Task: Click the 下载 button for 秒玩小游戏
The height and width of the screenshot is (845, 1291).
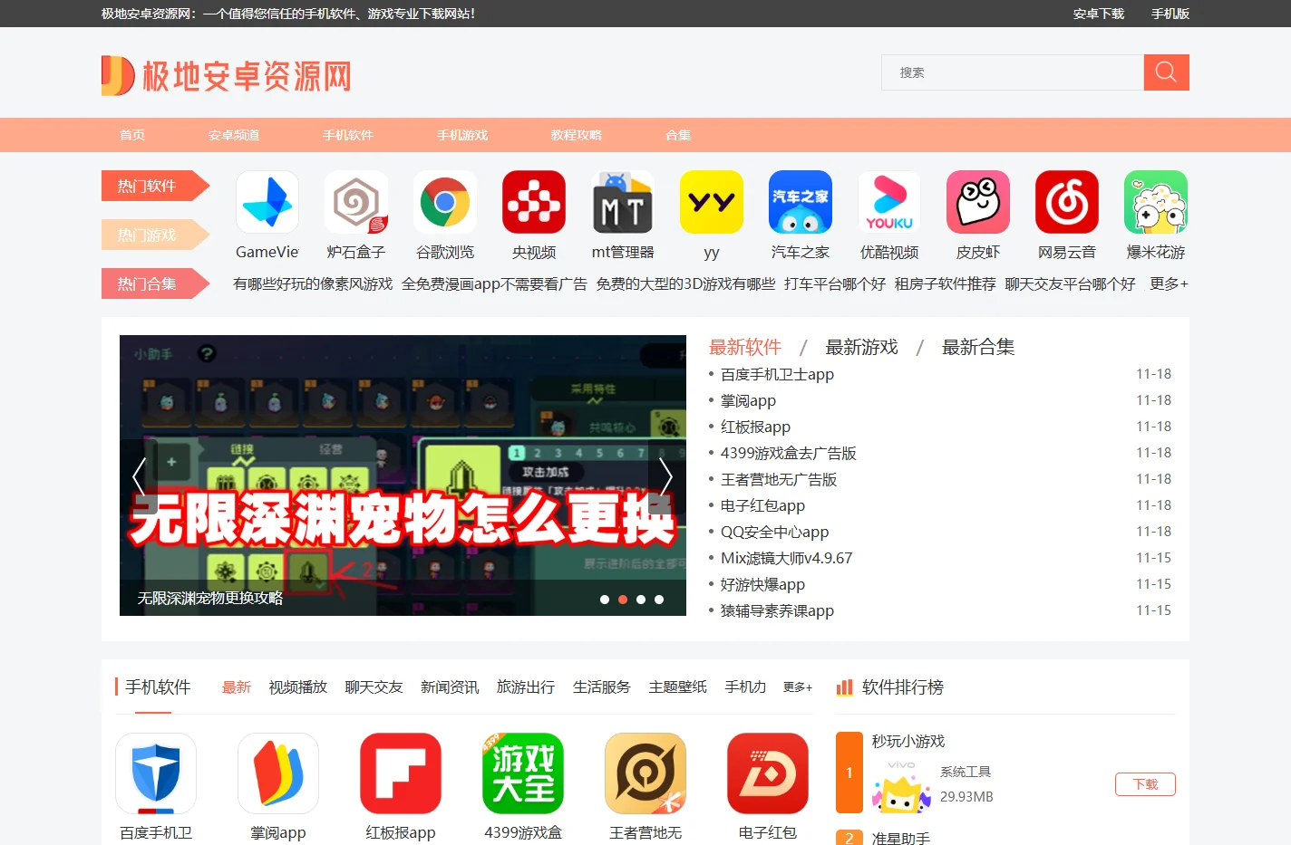Action: (1145, 784)
